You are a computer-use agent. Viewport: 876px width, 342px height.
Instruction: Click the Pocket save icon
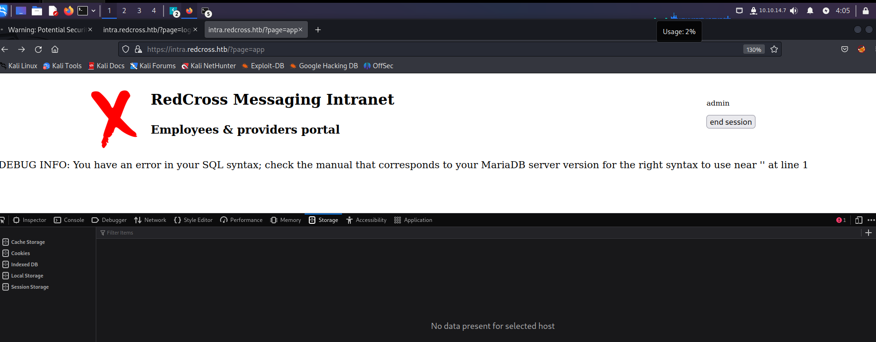point(845,49)
